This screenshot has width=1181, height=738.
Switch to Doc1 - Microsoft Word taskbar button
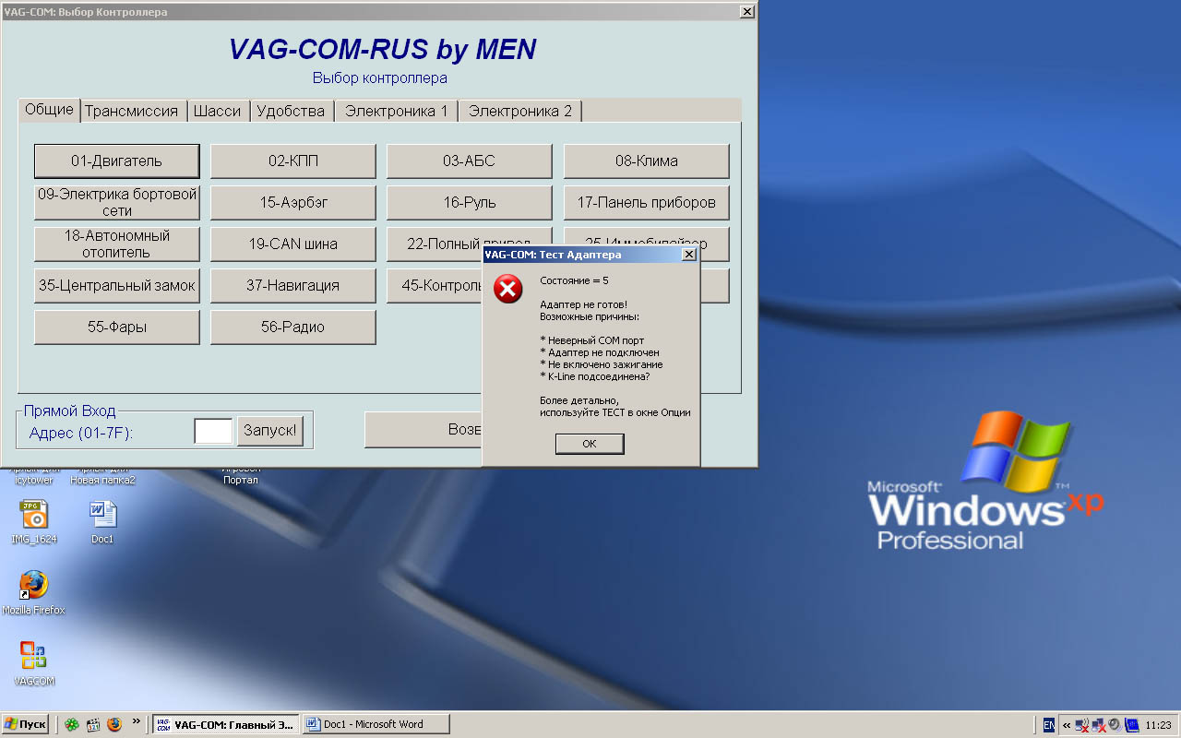[x=376, y=725]
